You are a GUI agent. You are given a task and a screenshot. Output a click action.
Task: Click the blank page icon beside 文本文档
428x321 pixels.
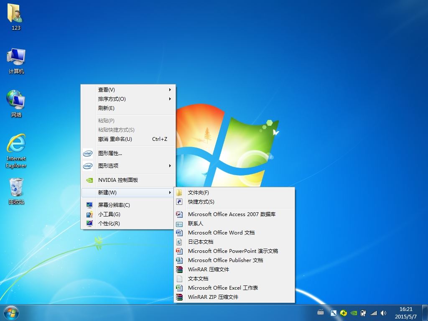(x=179, y=279)
